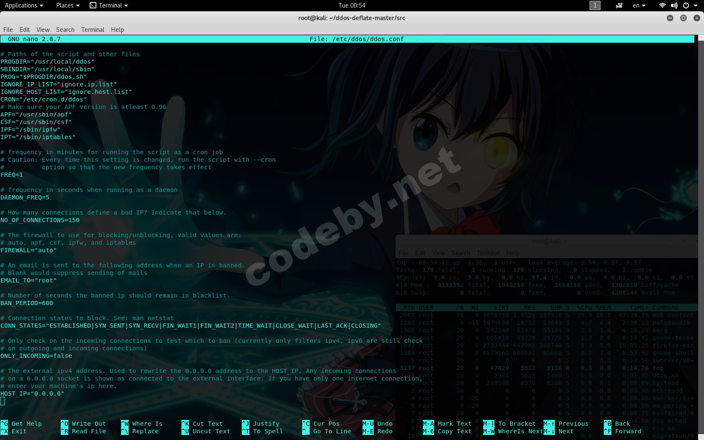Click the screen recorder tray icon

pos(619,5)
